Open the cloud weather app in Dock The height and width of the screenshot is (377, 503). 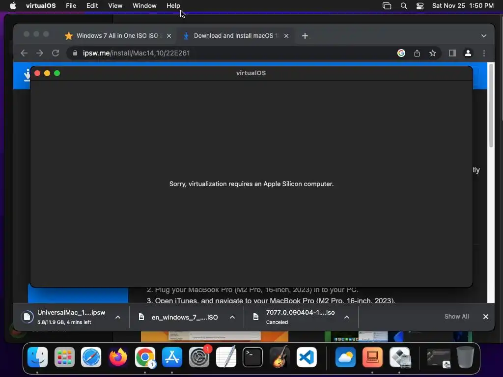point(345,357)
